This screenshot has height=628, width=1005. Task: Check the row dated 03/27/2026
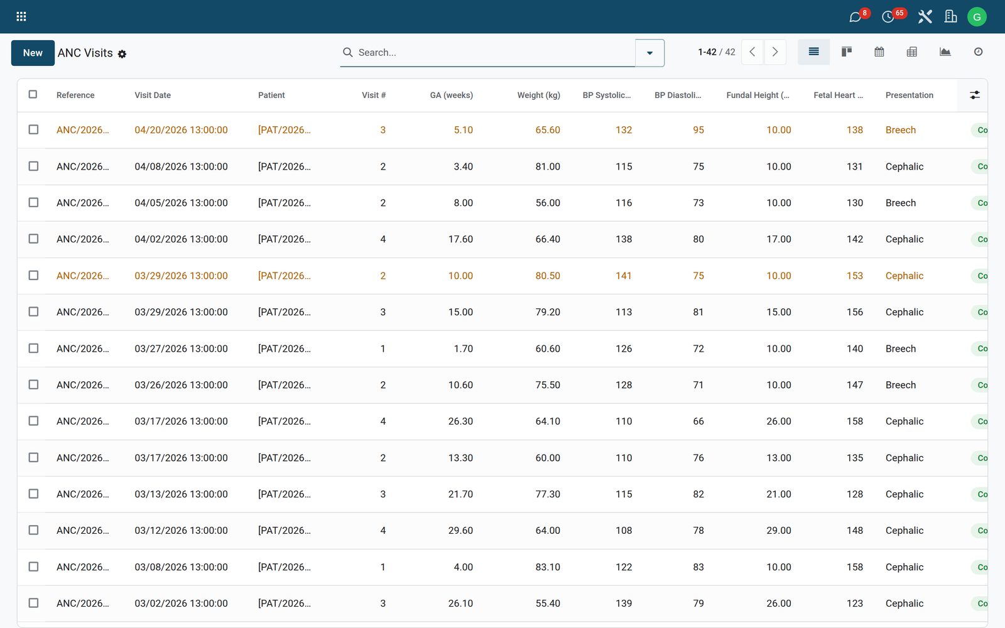pos(33,348)
